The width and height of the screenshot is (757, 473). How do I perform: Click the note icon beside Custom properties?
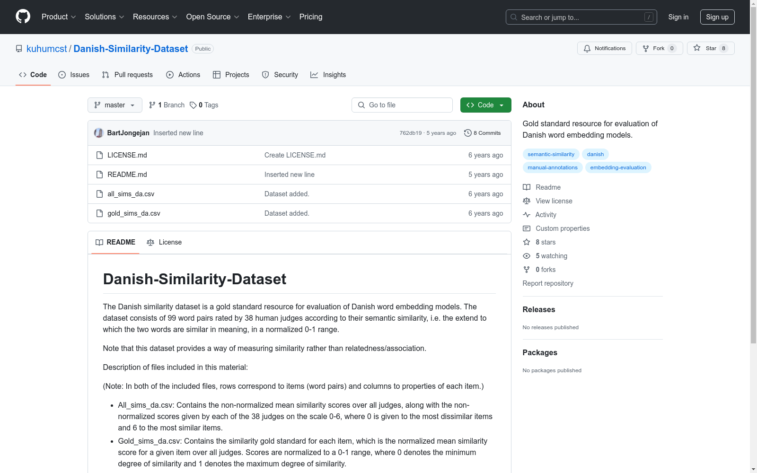tap(527, 228)
